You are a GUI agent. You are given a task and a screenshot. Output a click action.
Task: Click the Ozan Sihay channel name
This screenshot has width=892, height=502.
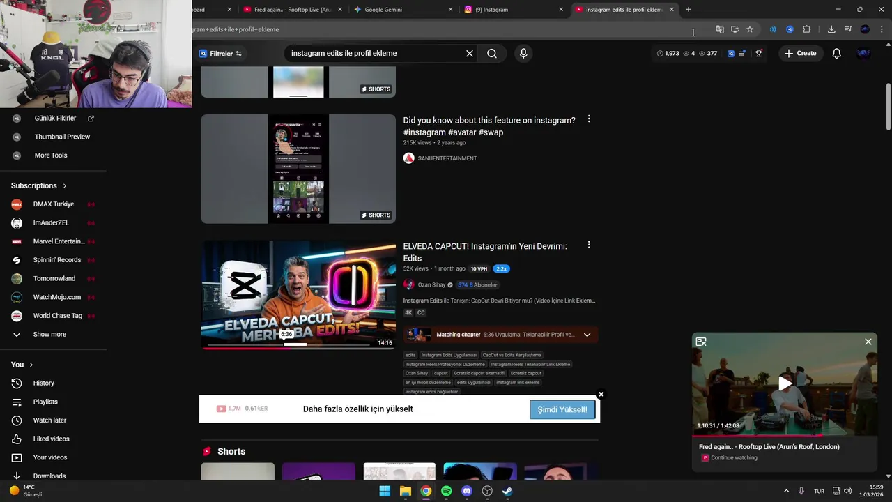tap(431, 285)
